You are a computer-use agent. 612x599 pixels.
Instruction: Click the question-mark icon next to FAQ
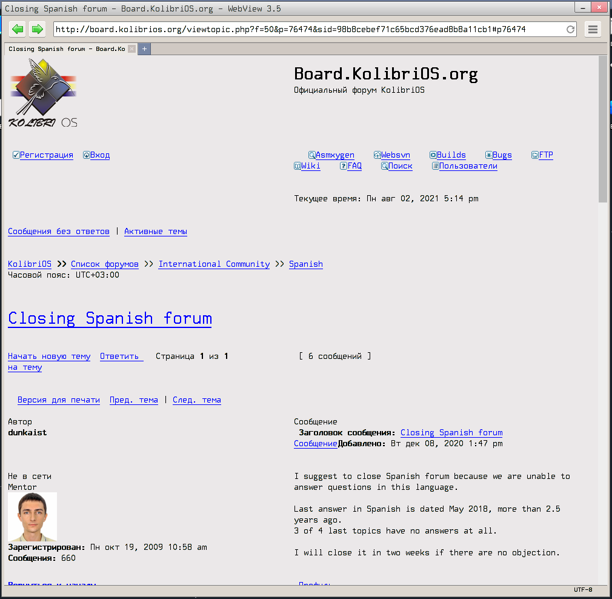(x=343, y=166)
